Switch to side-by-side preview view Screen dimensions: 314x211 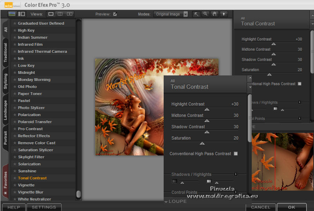(70, 14)
